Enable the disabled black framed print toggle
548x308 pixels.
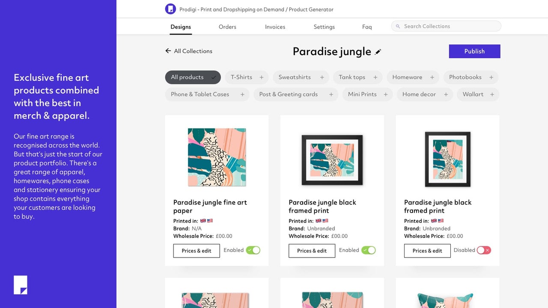484,250
